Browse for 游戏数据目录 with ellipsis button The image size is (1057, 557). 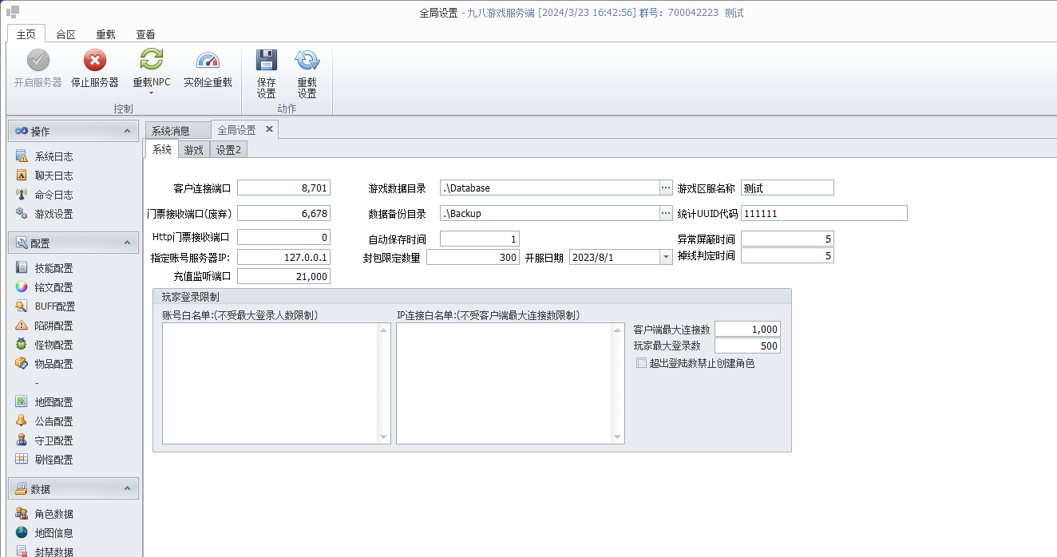[x=666, y=188]
